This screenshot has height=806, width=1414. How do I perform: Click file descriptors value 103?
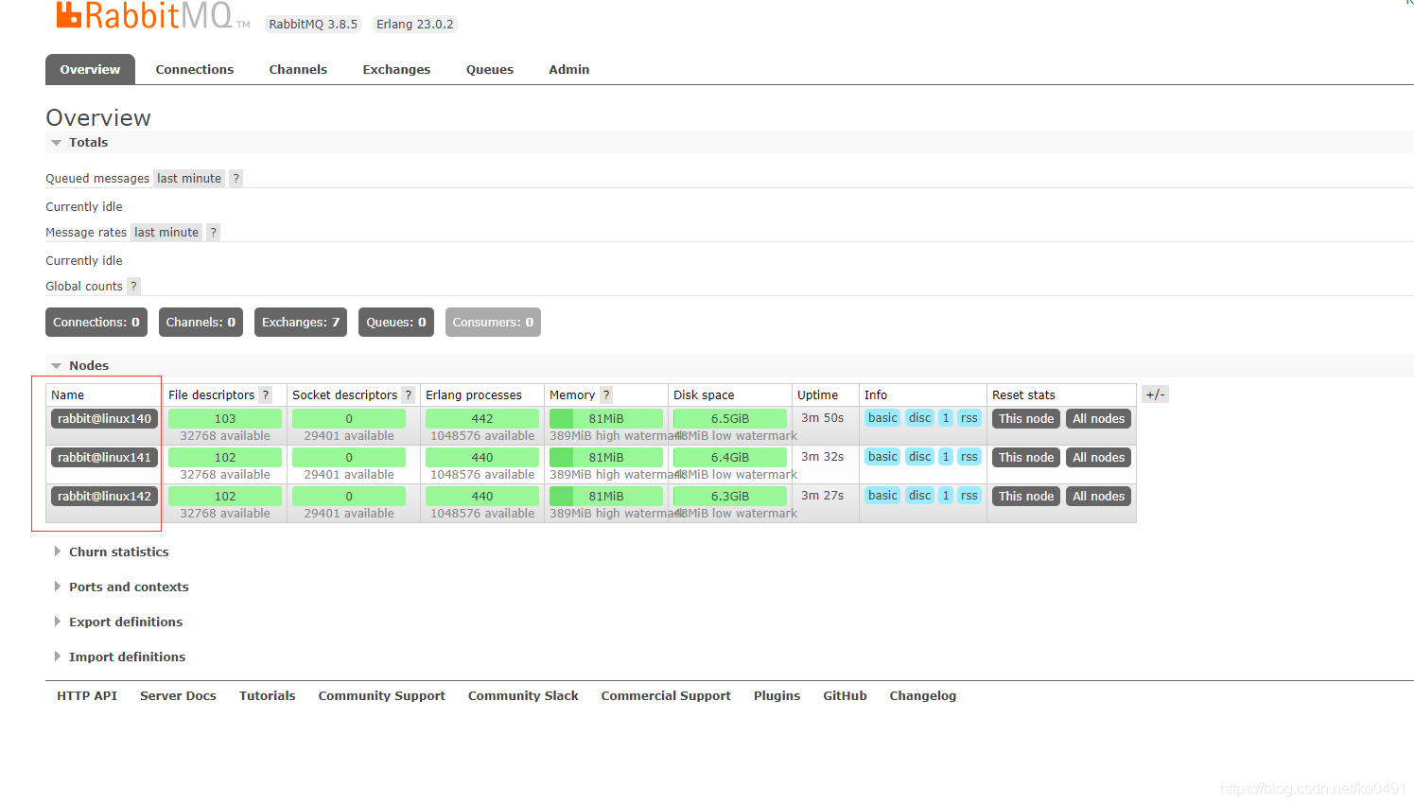pos(225,419)
